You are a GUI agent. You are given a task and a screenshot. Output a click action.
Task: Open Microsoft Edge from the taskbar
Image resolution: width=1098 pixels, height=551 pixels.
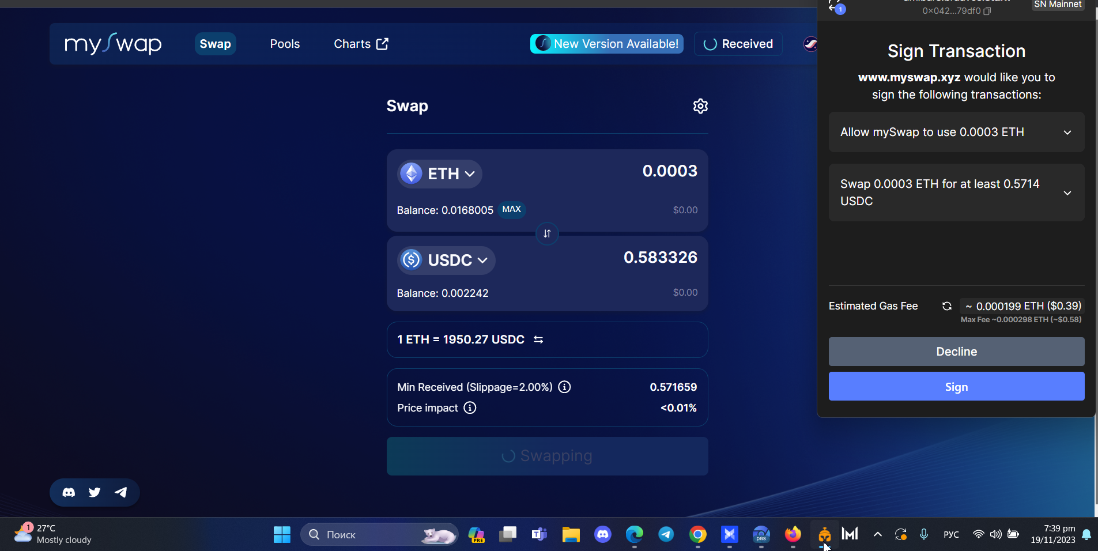click(x=635, y=535)
